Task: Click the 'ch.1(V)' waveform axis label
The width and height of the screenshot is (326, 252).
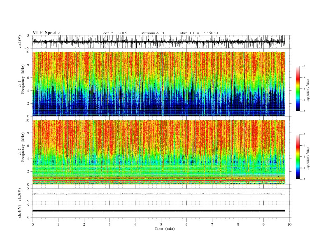Action: (x=20, y=42)
